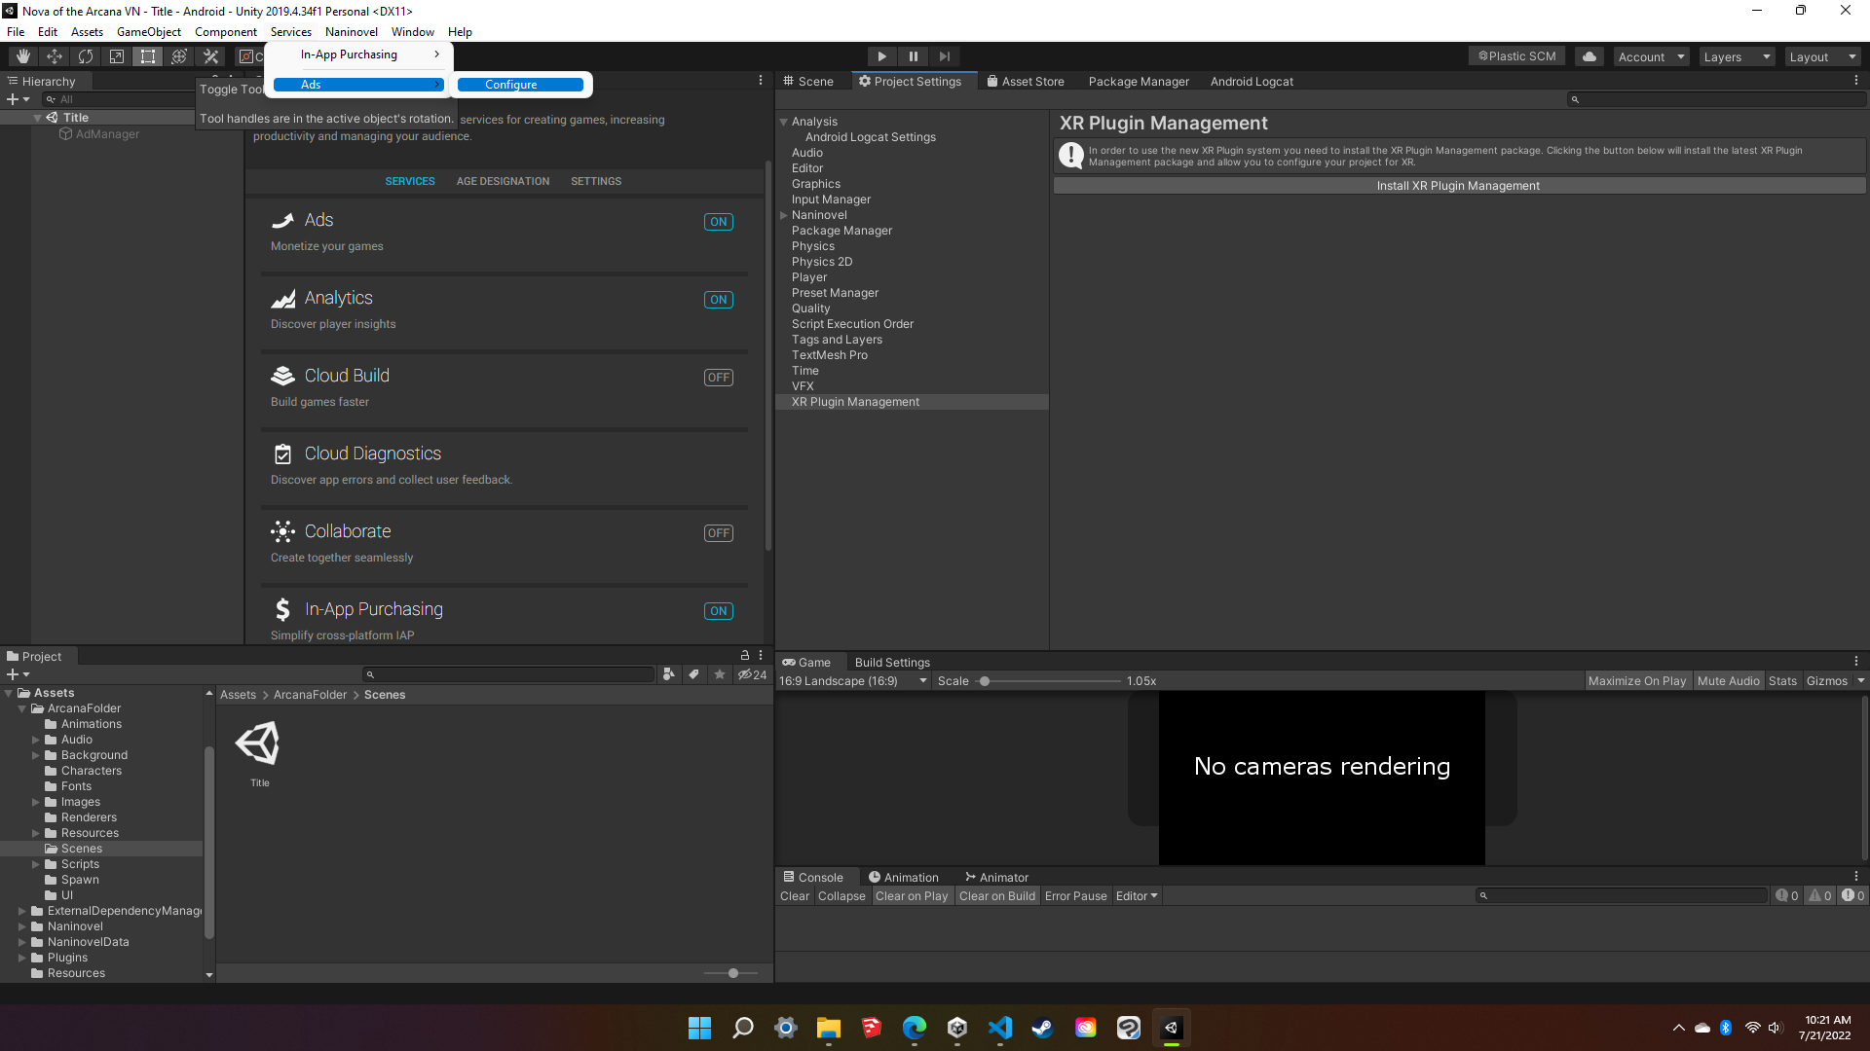Expand the Naninovel settings category
Image resolution: width=1870 pixels, height=1051 pixels.
pos(784,215)
